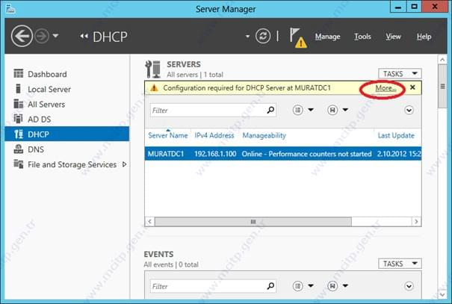Click the DHCP icon in sidebar
Screen dimensions: 452x304
click(x=19, y=134)
